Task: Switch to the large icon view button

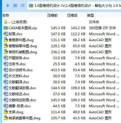Action: pos(15,5)
